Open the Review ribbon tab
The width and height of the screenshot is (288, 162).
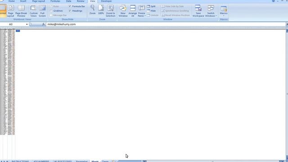(81, 1)
